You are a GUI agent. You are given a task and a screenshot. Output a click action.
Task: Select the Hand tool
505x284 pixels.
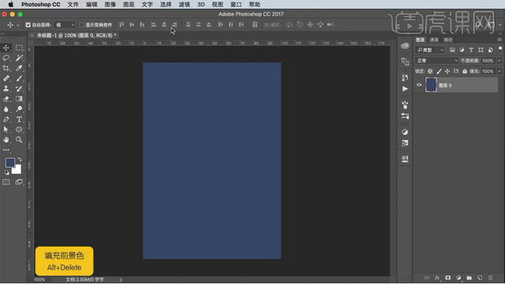pos(6,140)
